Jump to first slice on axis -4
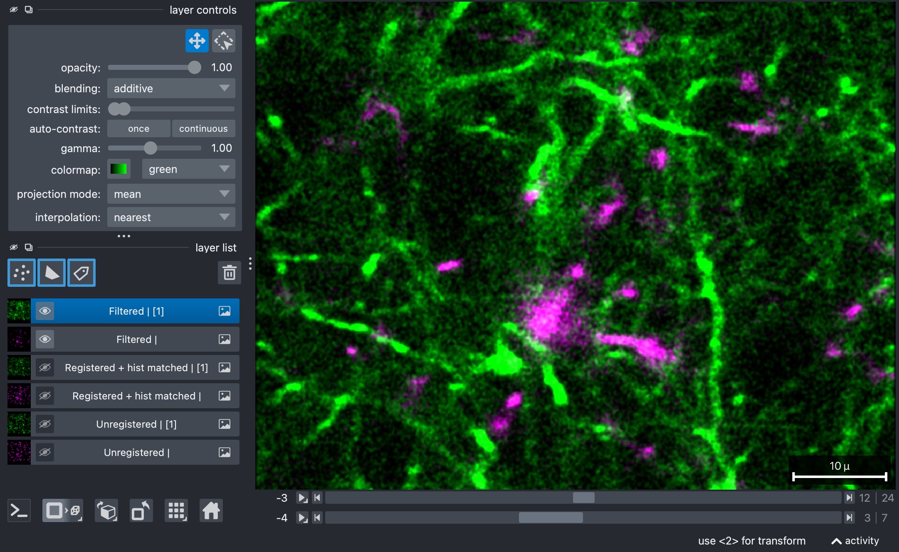Viewport: 899px width, 552px height. (317, 517)
